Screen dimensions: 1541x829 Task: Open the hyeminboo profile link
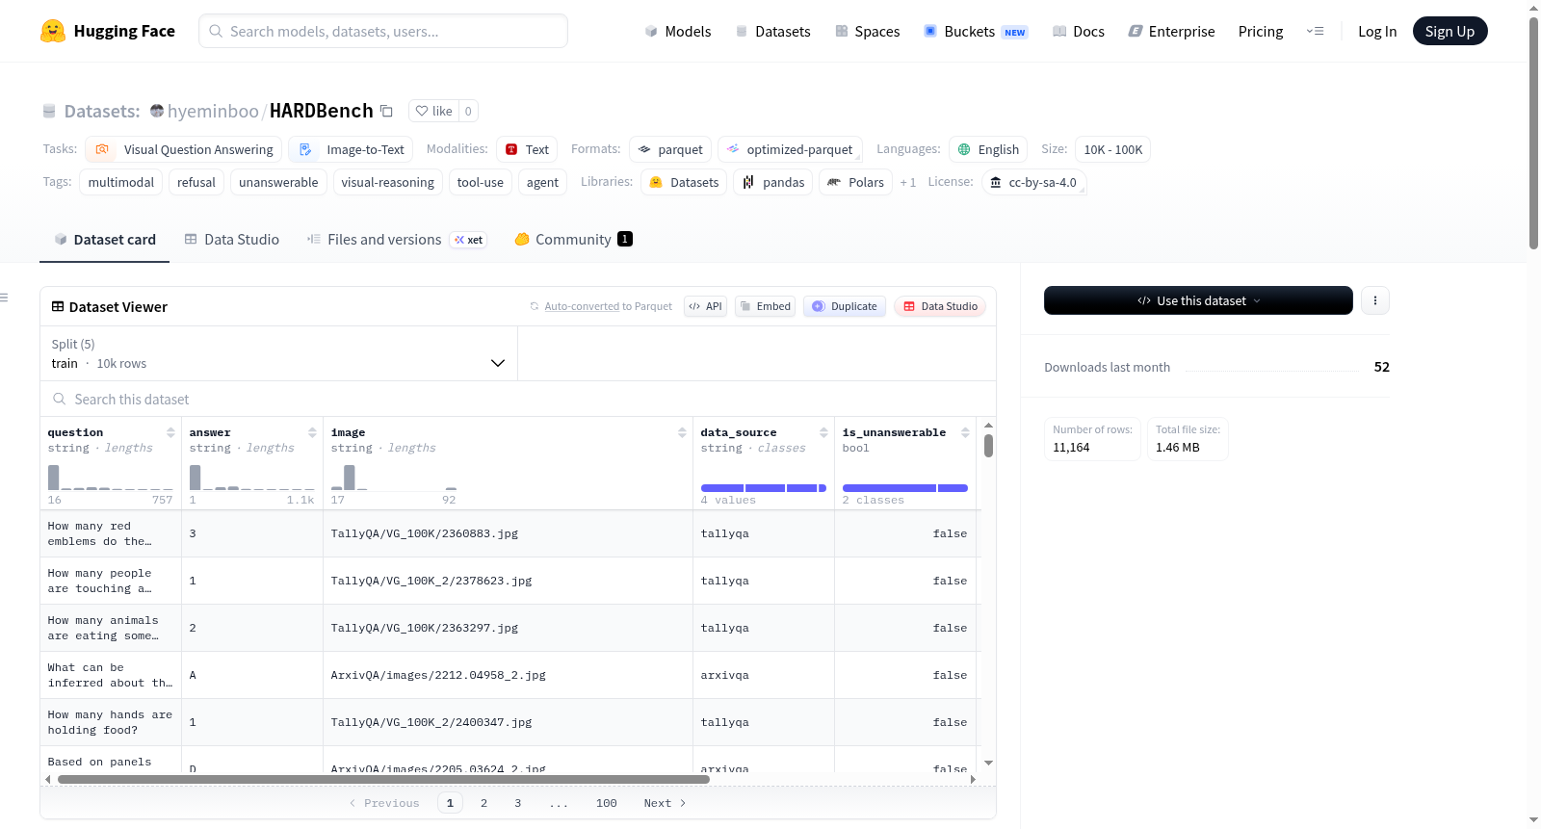tap(213, 111)
